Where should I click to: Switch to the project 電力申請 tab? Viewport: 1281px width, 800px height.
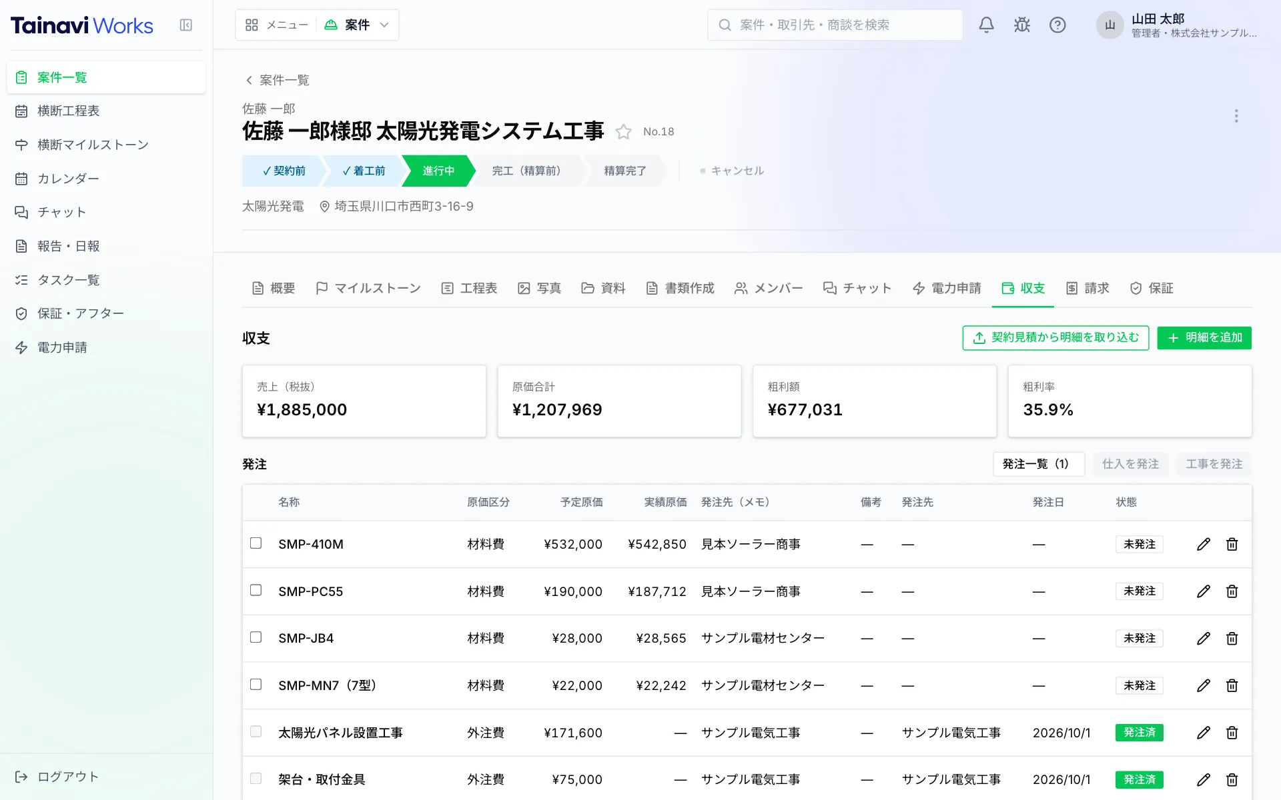[x=947, y=288]
